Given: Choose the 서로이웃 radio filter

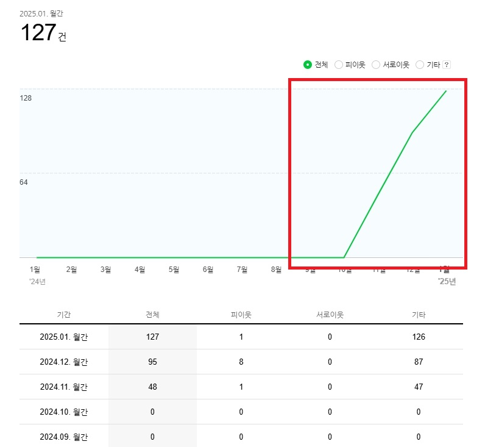Looking at the screenshot, I should tap(376, 65).
